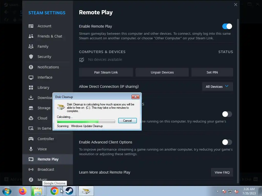Click the Voice microphone icon
The image size is (262, 196).
tap(31, 149)
